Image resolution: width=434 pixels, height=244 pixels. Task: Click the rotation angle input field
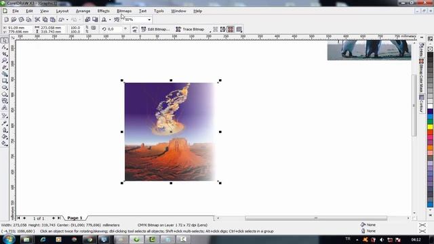[114, 29]
